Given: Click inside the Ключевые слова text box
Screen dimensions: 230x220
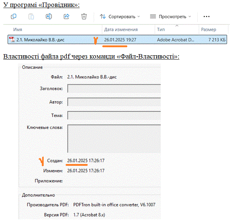Looking at the screenshot, I should (x=114, y=138).
